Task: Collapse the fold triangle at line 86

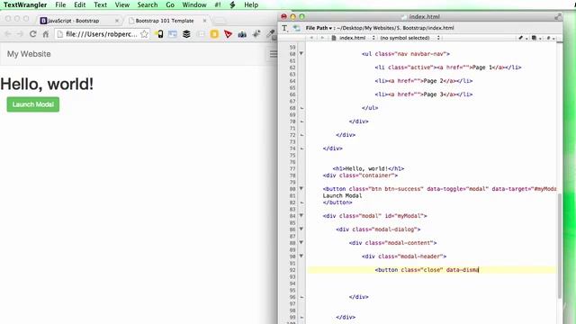Action: click(301, 229)
